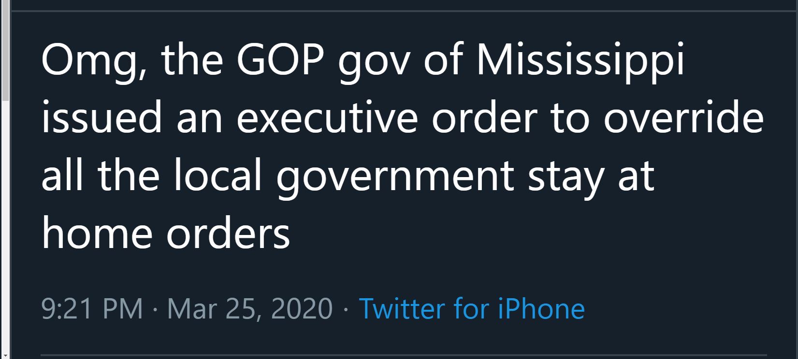Click the scroll-down arrow on left scrollbar
Screen dimensions: 798x359
point(4,355)
